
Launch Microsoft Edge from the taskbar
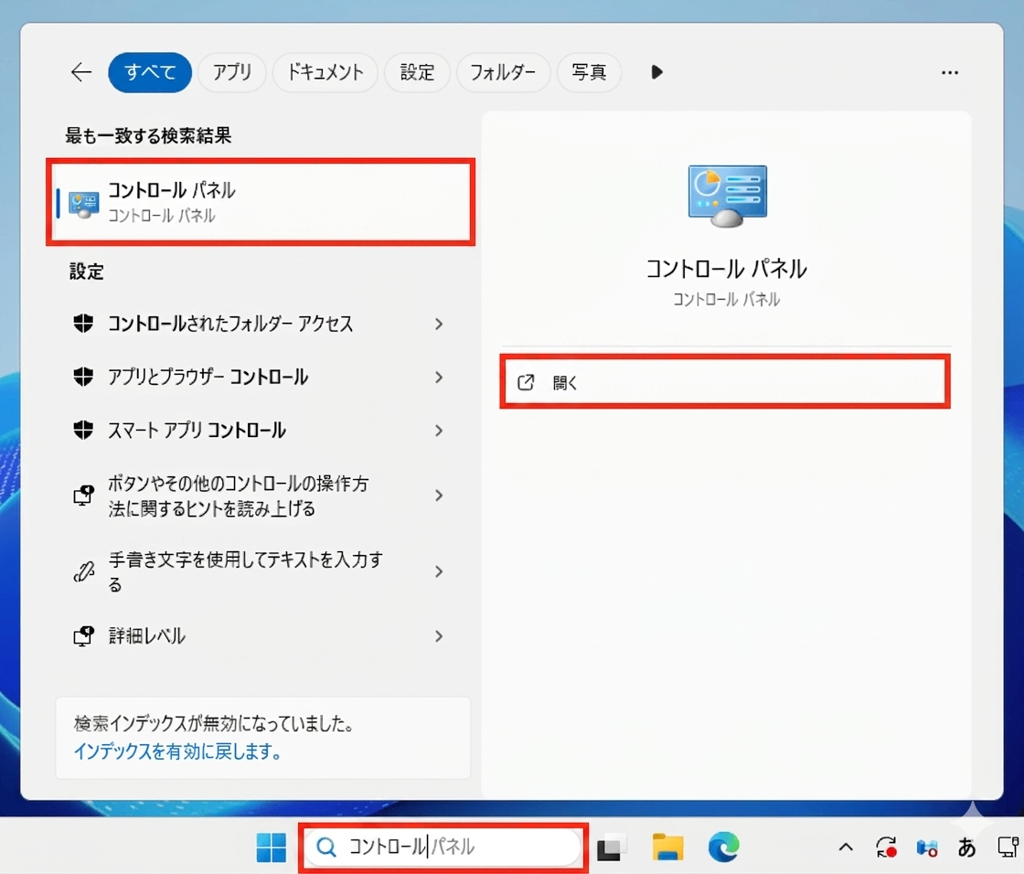[x=723, y=847]
